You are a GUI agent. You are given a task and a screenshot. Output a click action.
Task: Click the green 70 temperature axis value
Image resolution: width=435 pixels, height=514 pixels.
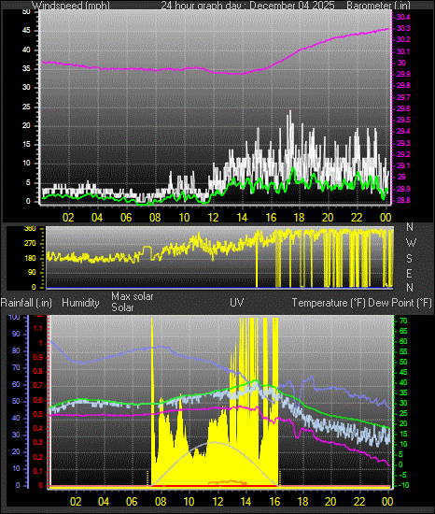click(x=403, y=321)
